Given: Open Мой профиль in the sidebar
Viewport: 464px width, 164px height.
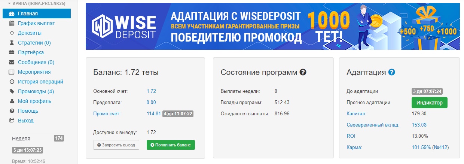Looking at the screenshot, I should (34, 101).
